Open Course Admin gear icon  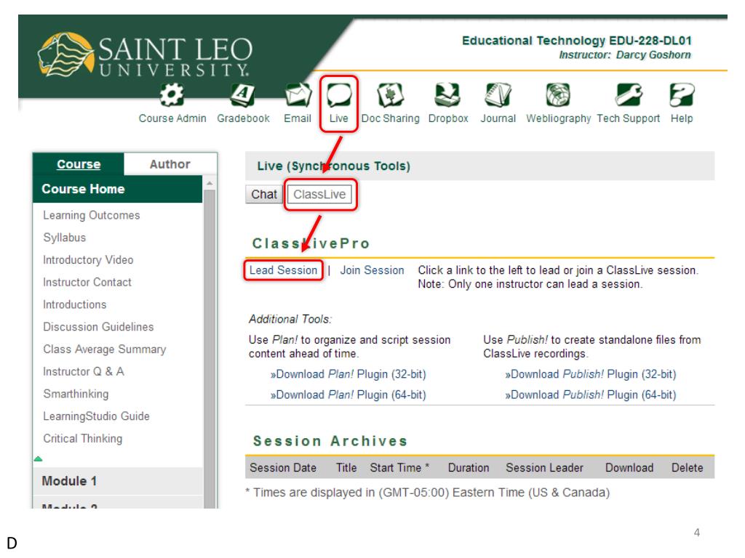coord(172,95)
